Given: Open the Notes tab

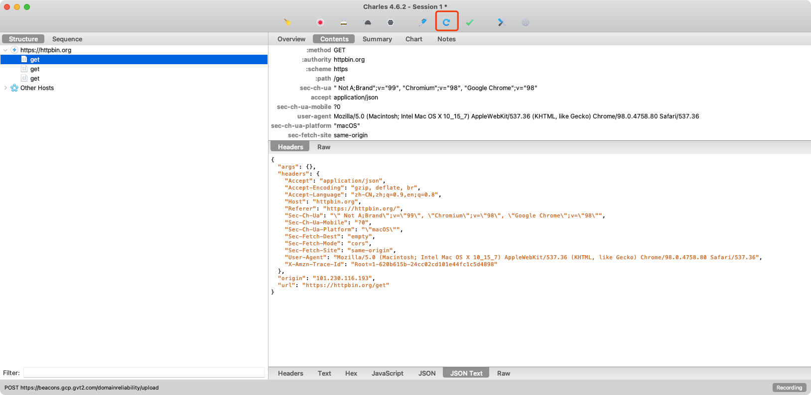Looking at the screenshot, I should 446,39.
